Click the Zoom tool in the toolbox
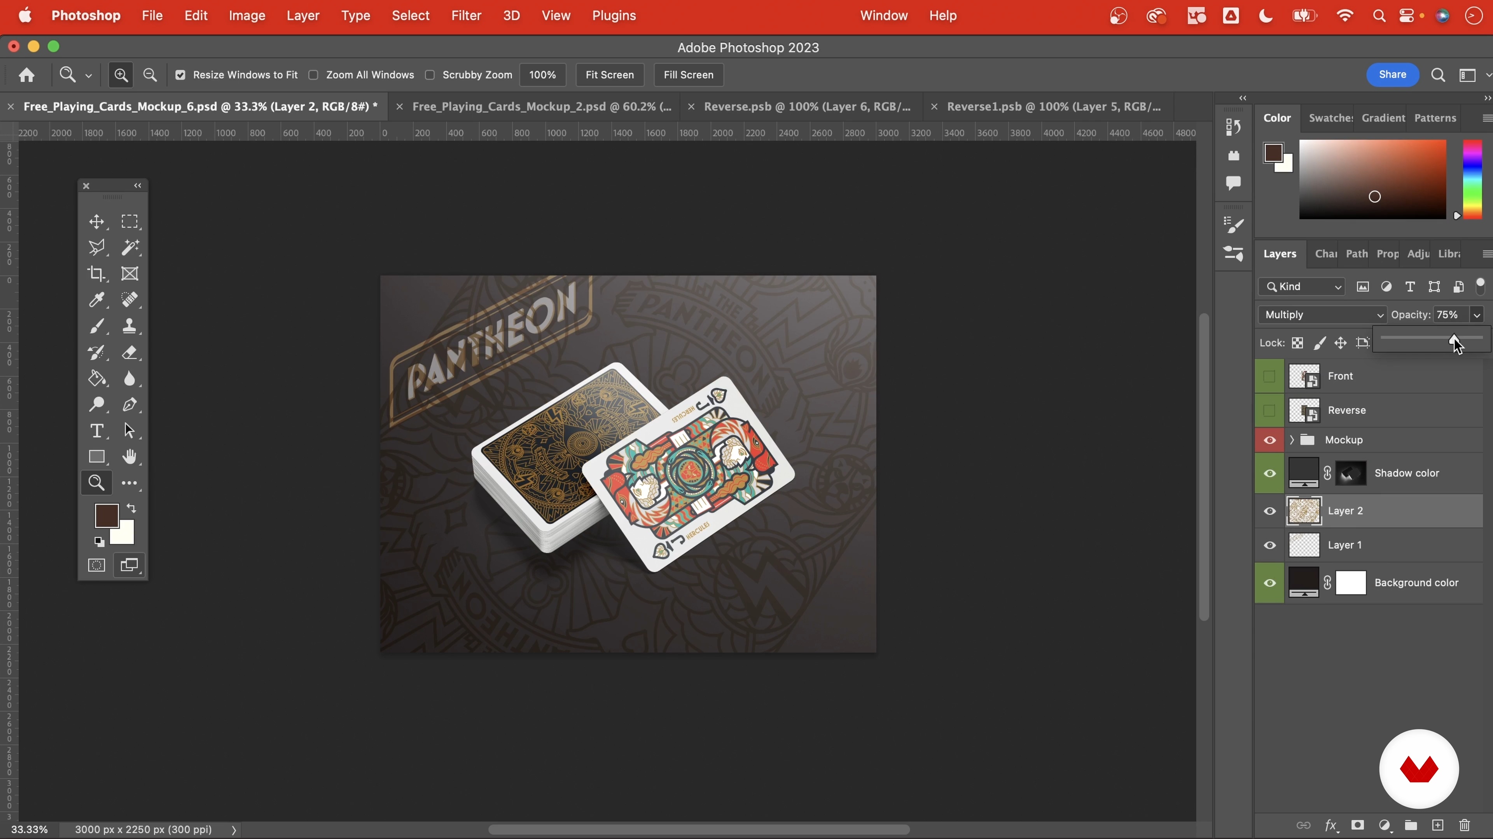Viewport: 1493px width, 839px height. [x=97, y=483]
